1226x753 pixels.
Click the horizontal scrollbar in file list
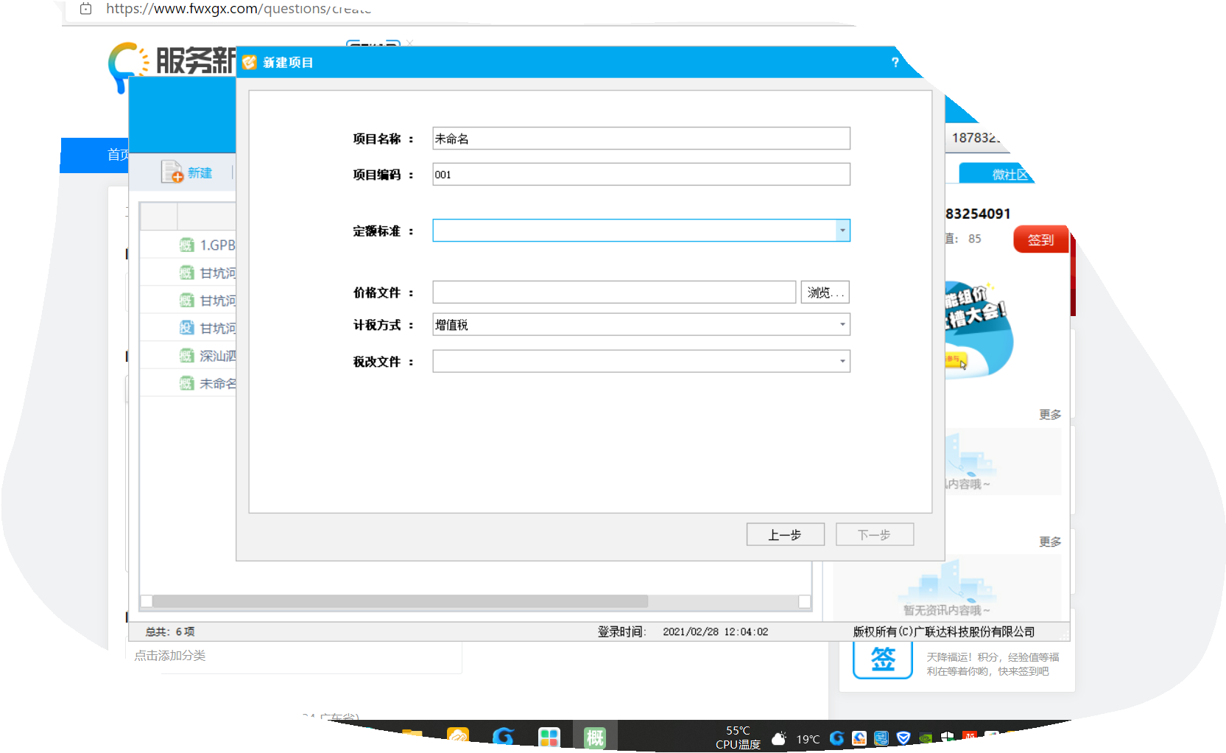401,601
